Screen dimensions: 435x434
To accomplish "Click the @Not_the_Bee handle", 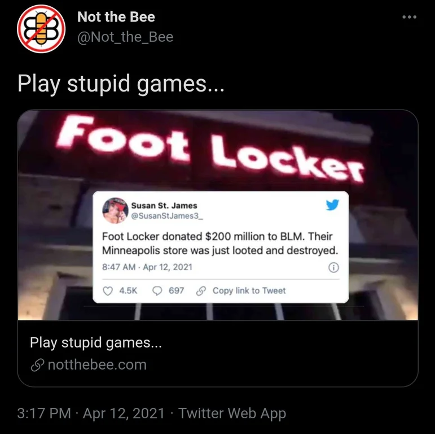I will [125, 37].
